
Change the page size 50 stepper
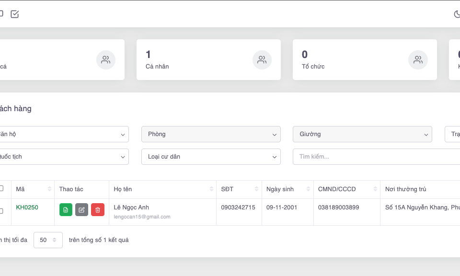pos(48,240)
